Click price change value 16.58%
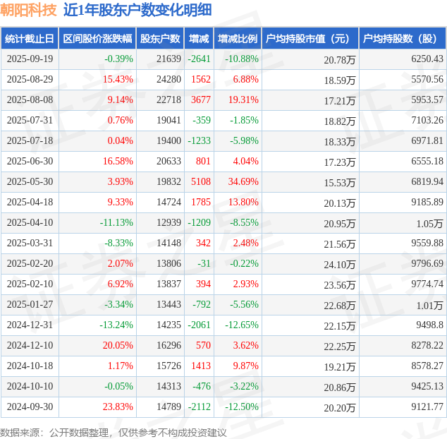This screenshot has width=447, height=439. 118,161
